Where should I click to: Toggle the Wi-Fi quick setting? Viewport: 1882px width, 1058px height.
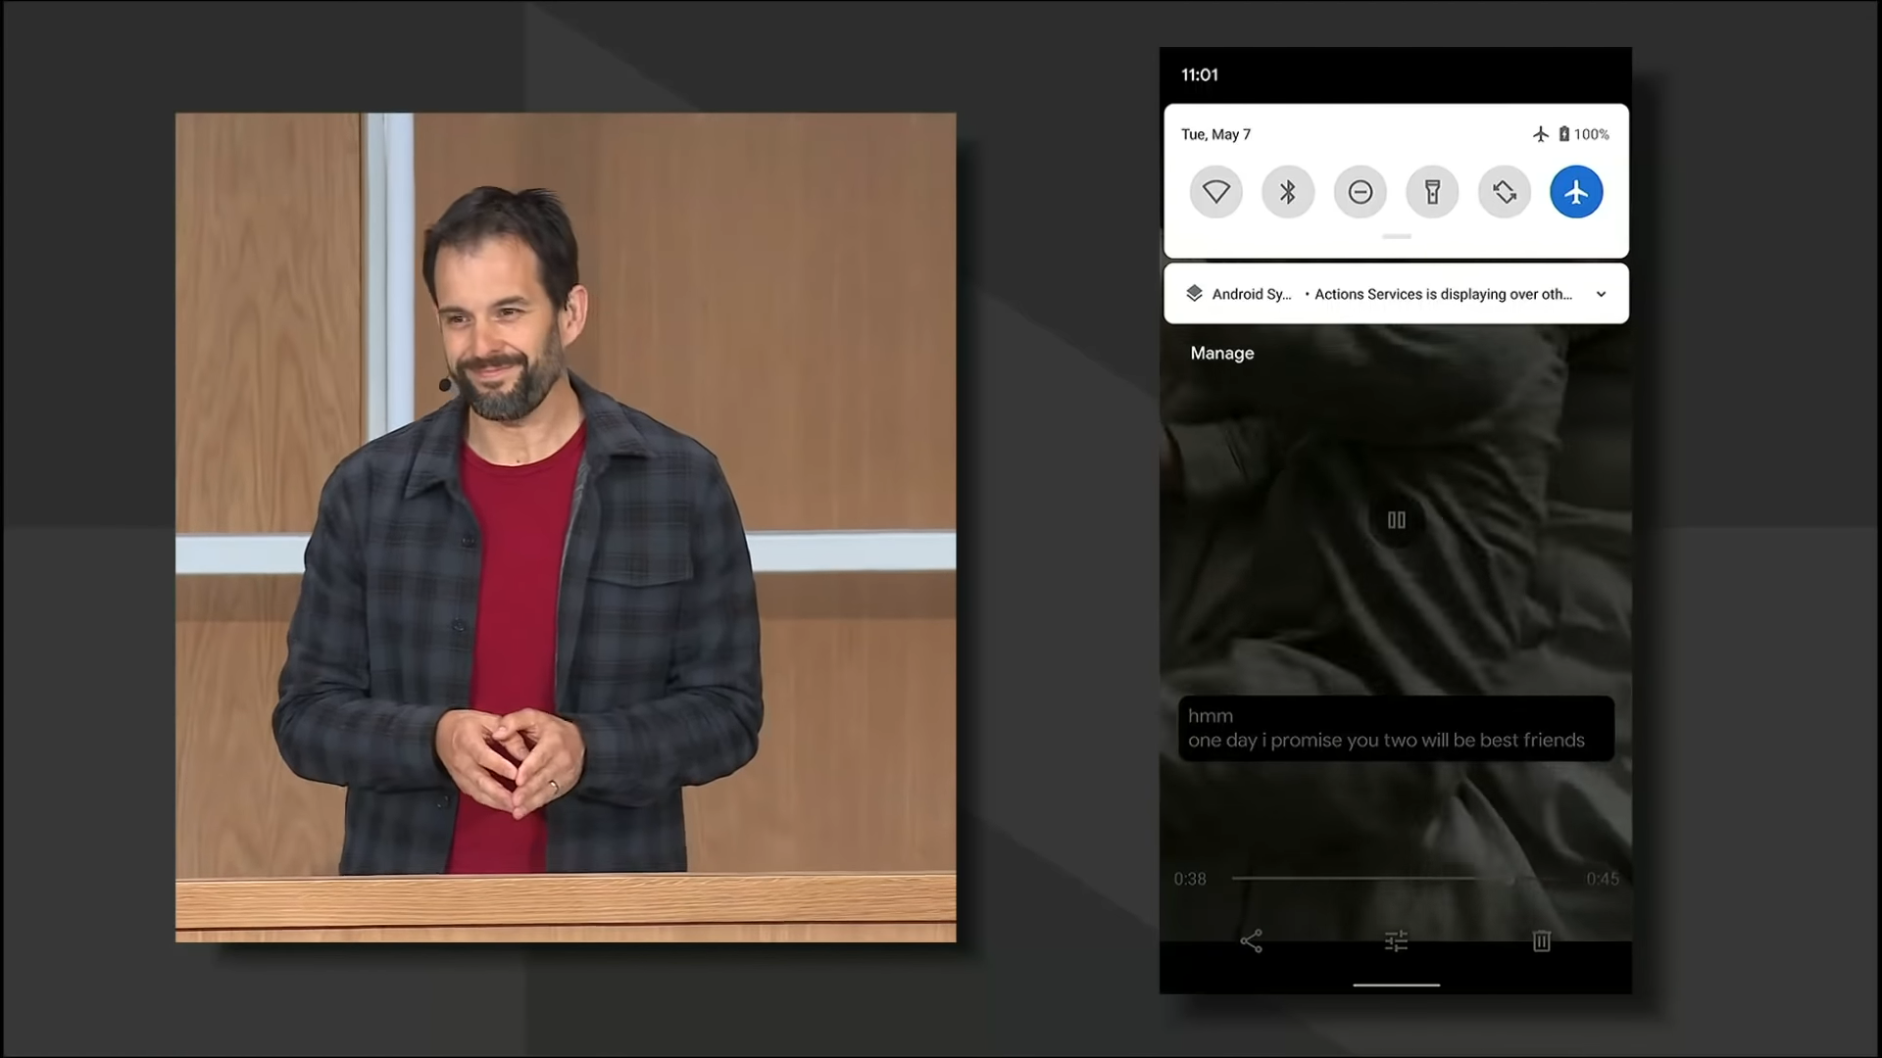point(1215,192)
